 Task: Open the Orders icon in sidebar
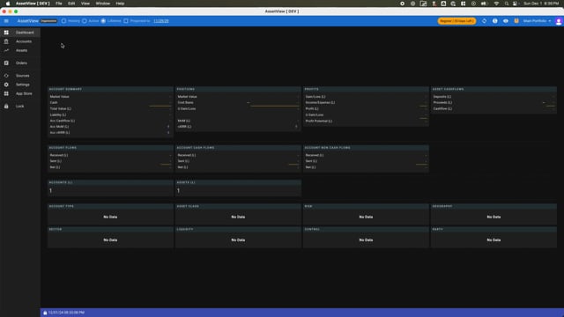pos(6,63)
